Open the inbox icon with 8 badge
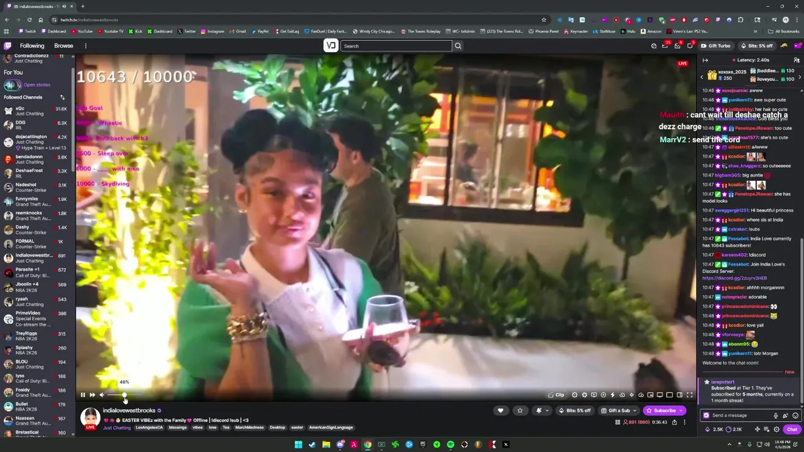 (678, 46)
